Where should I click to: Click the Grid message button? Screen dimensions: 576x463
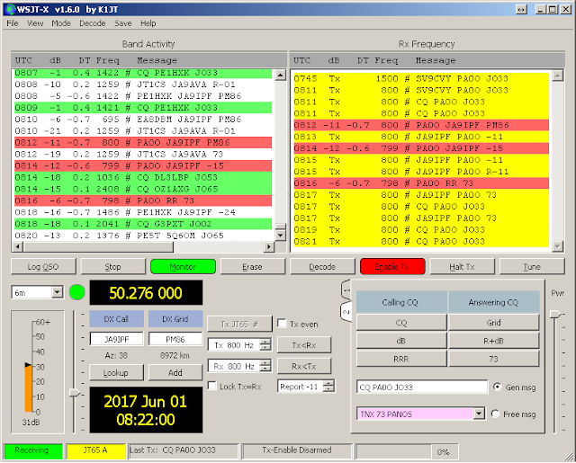pyautogui.click(x=494, y=323)
